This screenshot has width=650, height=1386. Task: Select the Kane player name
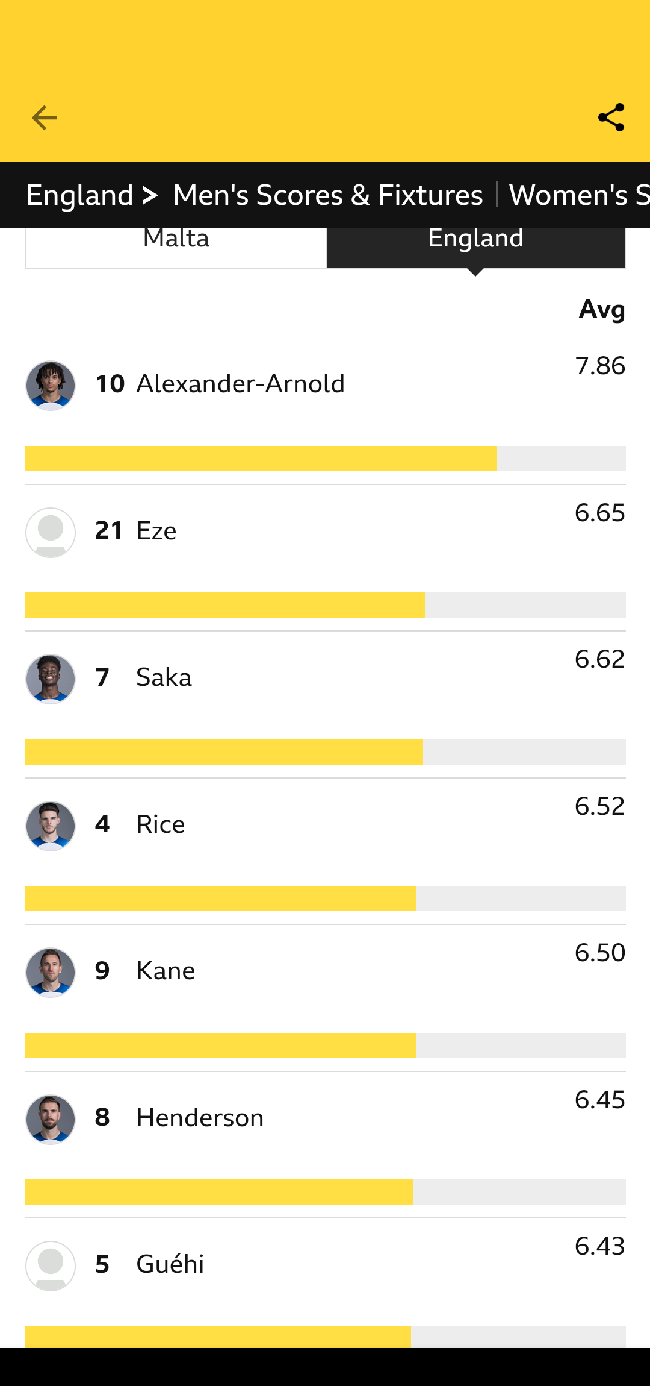click(x=166, y=971)
